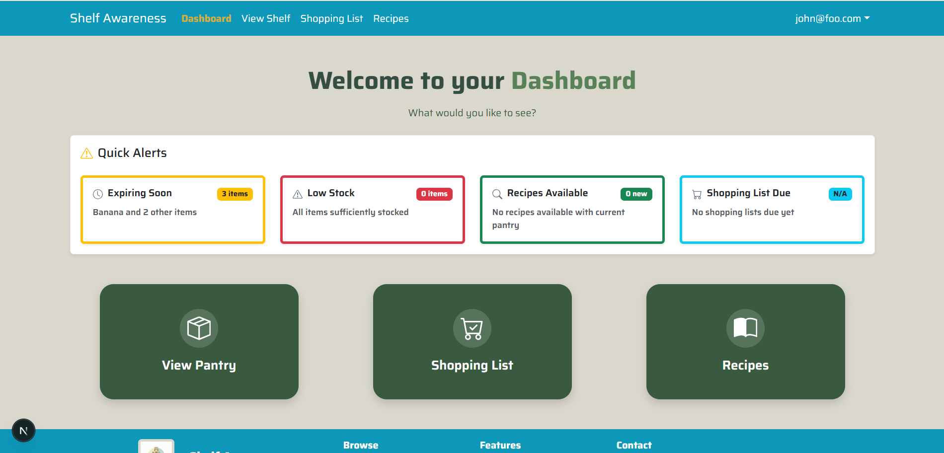Click the warning triangle icon on the Low Stock card
The width and height of the screenshot is (944, 453).
click(297, 194)
